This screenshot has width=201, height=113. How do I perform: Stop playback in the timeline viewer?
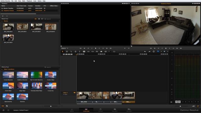166,48
